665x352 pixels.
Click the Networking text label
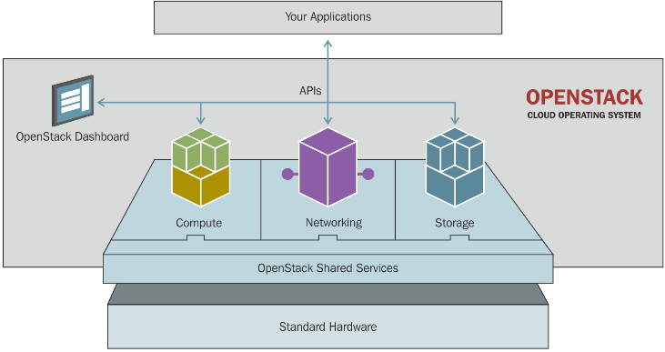334,223
